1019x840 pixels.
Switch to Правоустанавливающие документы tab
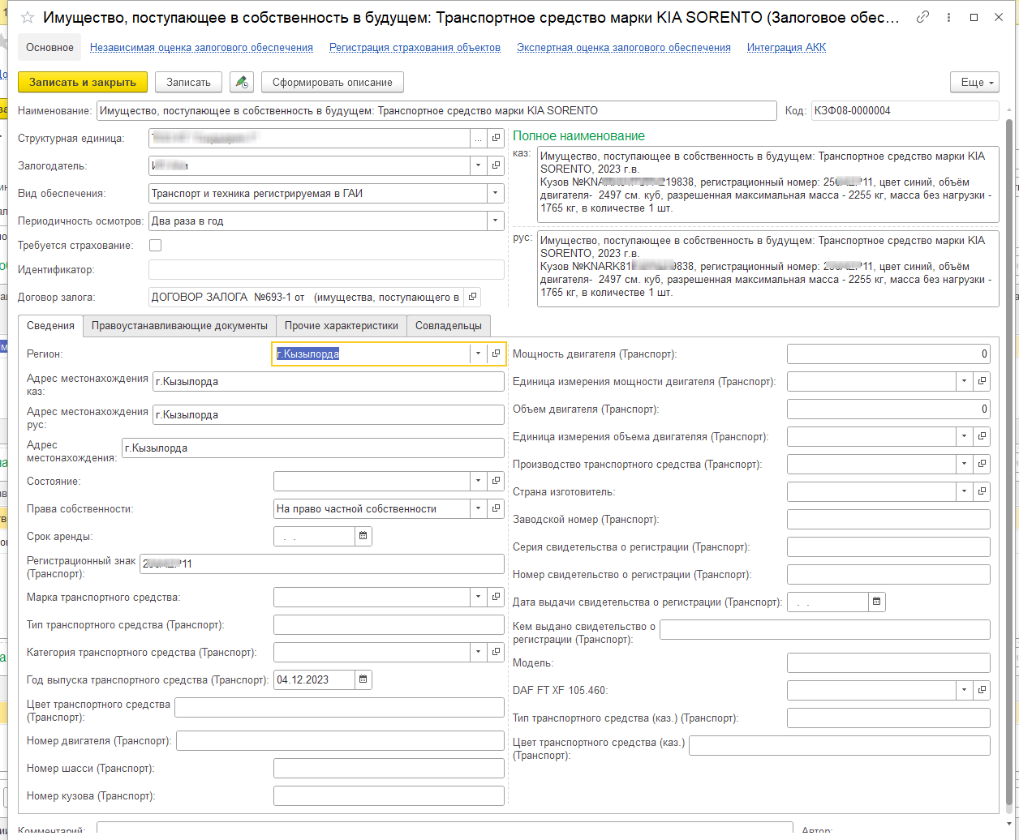point(179,325)
